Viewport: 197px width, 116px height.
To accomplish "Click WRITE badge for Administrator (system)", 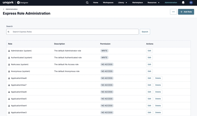I will tap(104, 51).
